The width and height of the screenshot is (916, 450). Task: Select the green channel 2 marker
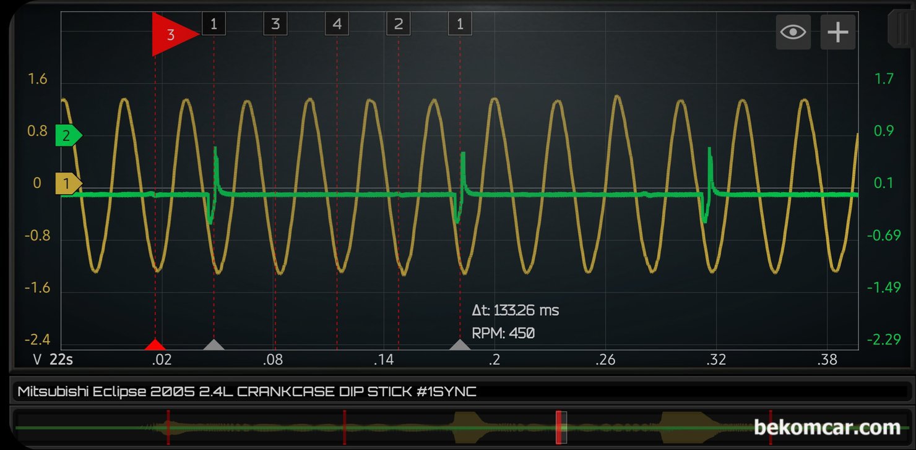tap(69, 135)
